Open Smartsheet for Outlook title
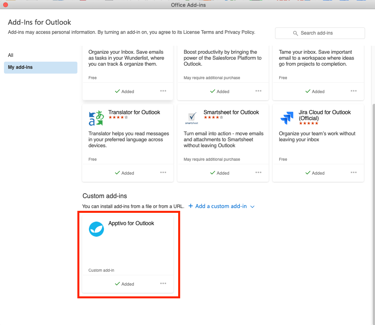The width and height of the screenshot is (375, 325). click(231, 112)
